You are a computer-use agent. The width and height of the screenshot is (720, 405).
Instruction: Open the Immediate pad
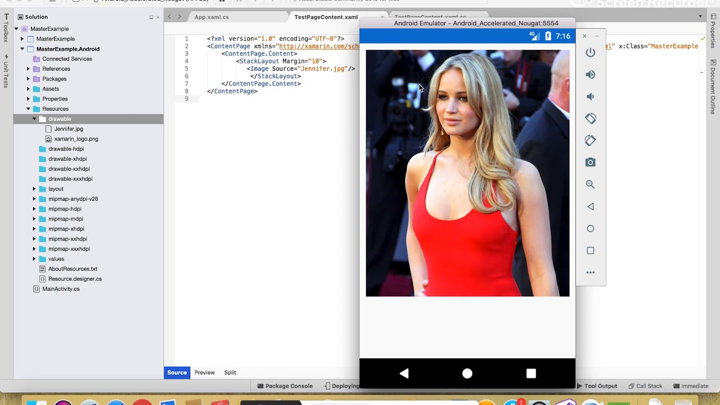(690, 386)
